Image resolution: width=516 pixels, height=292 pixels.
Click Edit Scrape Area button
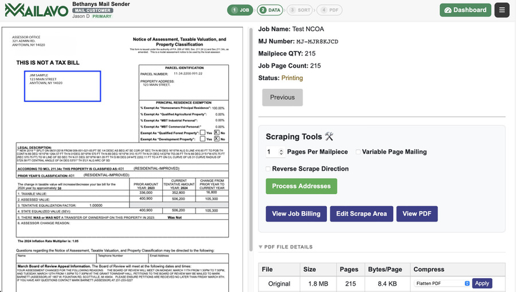tap(362, 214)
